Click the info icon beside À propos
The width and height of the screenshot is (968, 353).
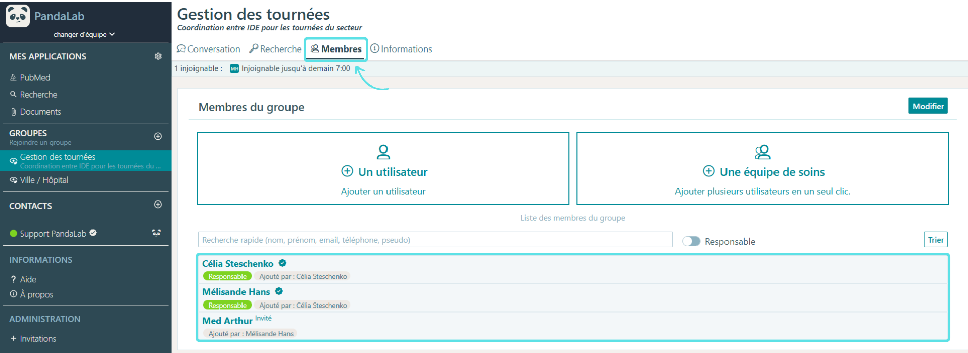coord(13,294)
